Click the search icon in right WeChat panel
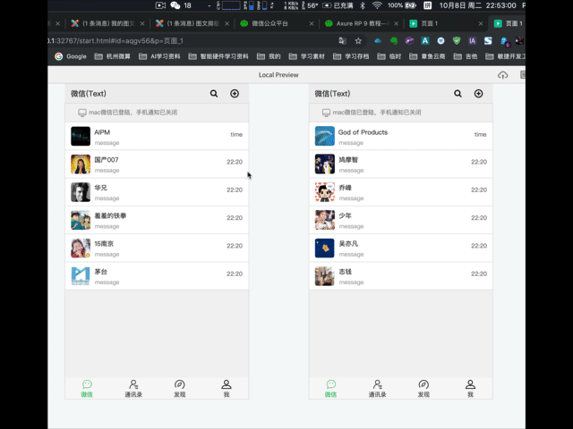This screenshot has height=429, width=573. 458,94
